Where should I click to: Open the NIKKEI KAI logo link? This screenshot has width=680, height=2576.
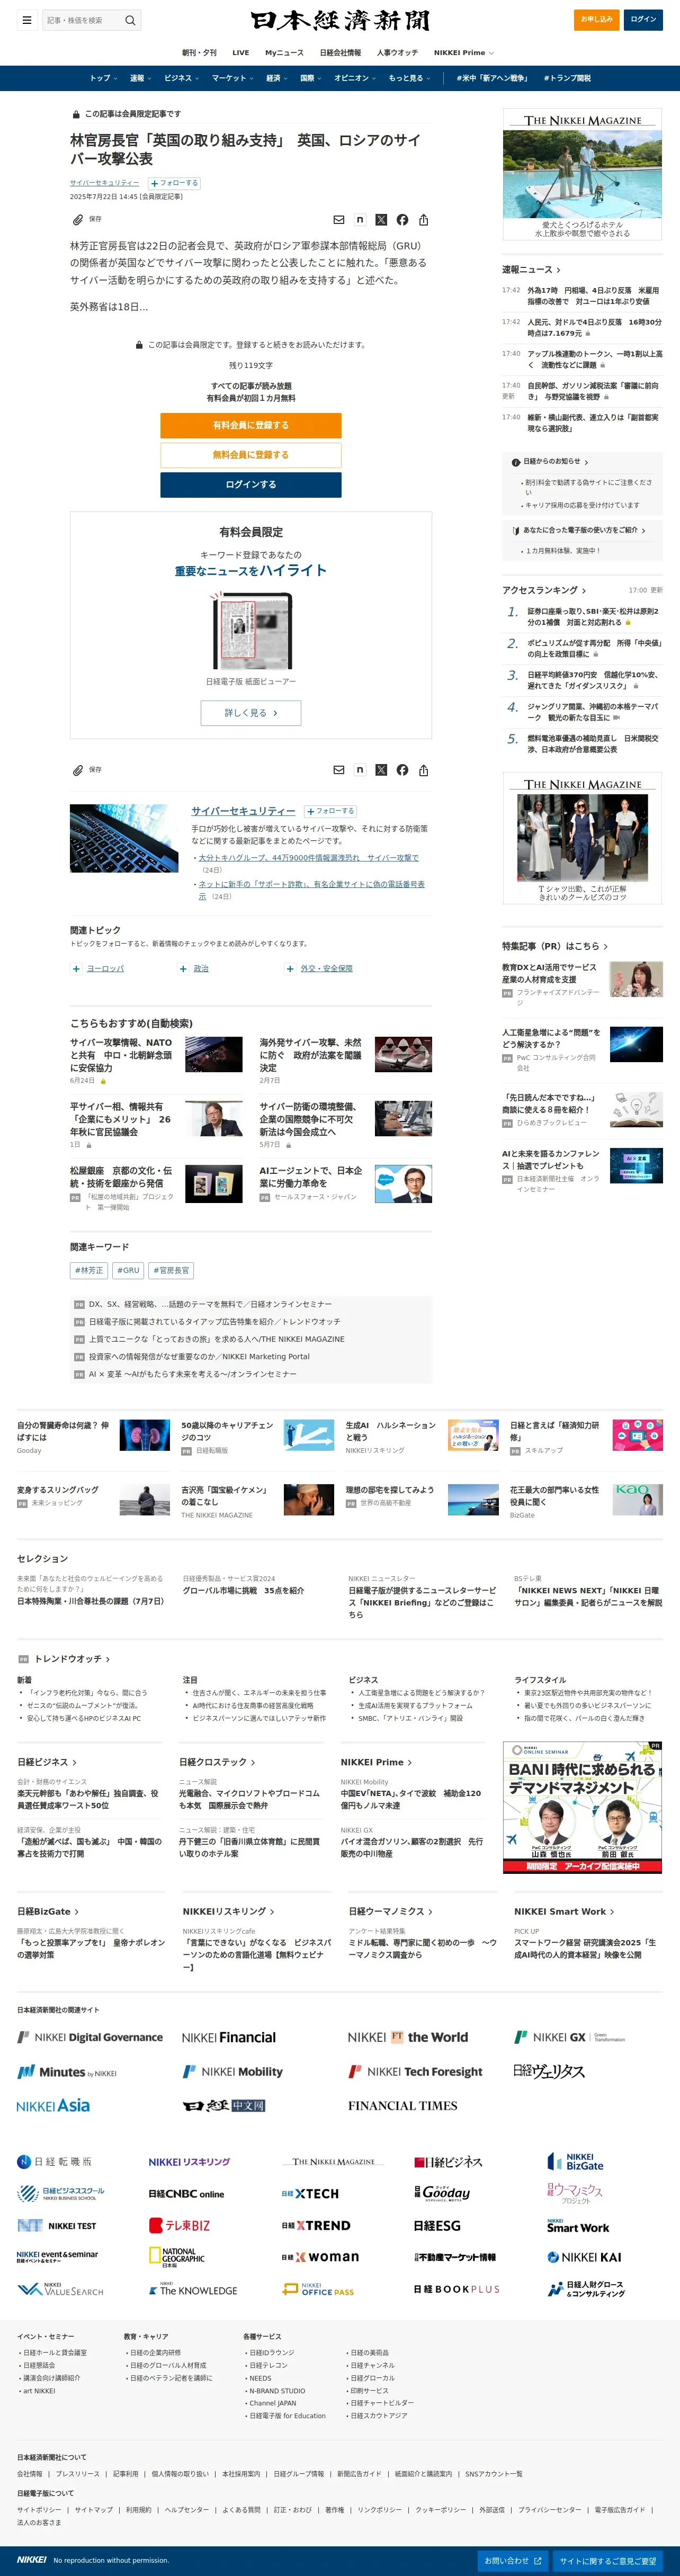pos(584,2257)
